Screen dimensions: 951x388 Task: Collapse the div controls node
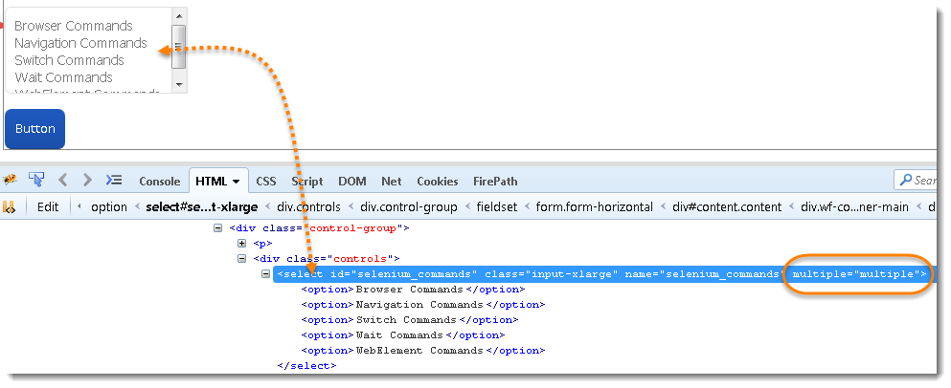pos(242,259)
